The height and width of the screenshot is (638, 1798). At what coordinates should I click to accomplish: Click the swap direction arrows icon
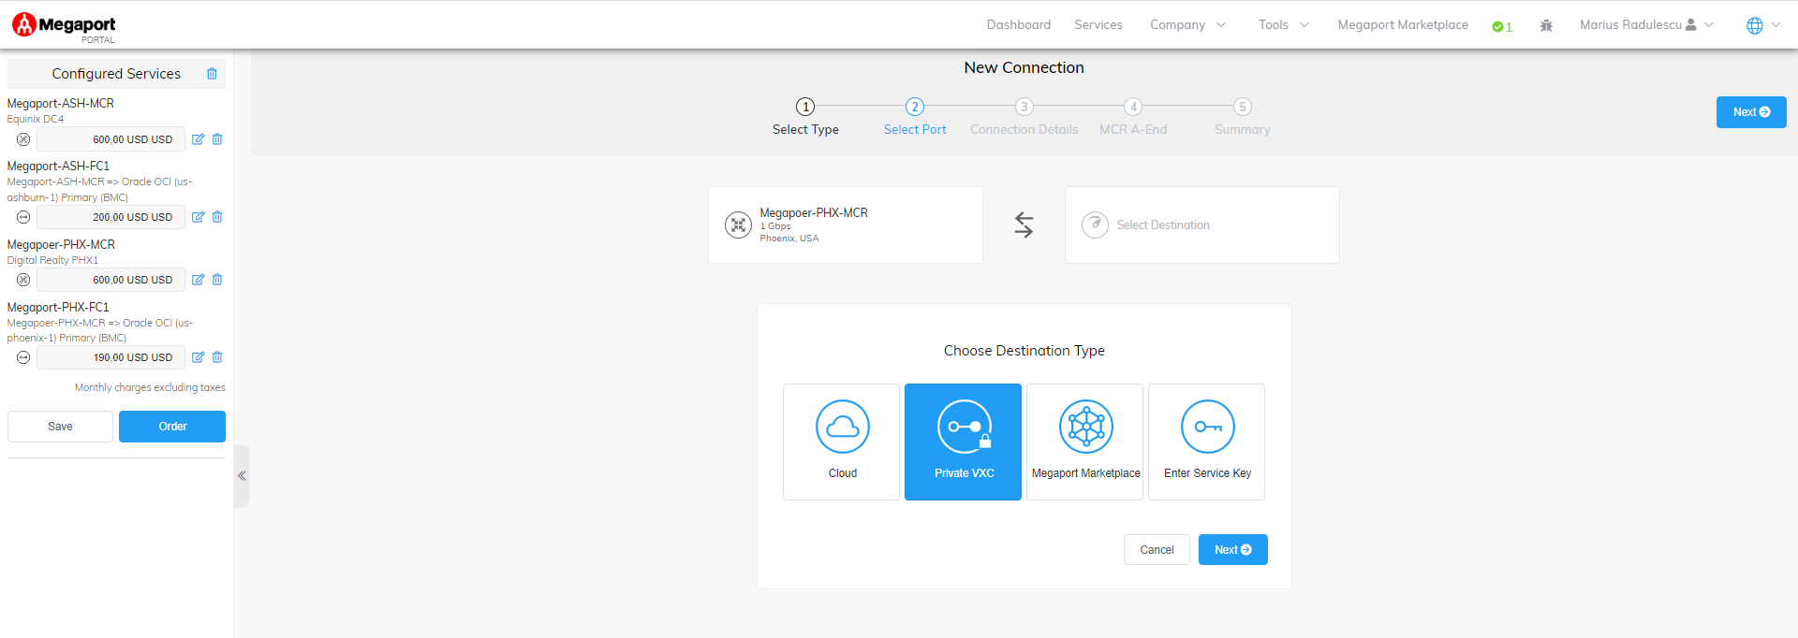1024,225
